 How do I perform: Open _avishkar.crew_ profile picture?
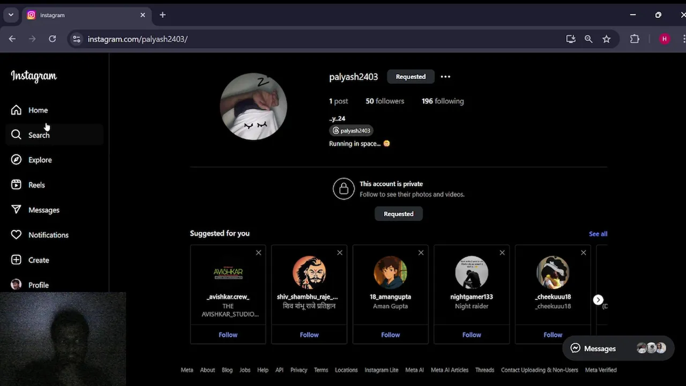coord(228,272)
